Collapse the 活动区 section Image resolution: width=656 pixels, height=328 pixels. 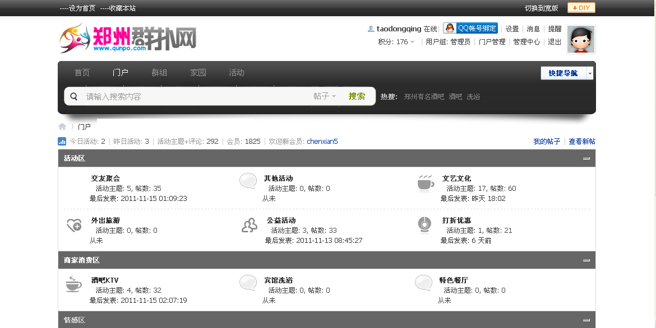[x=586, y=159]
